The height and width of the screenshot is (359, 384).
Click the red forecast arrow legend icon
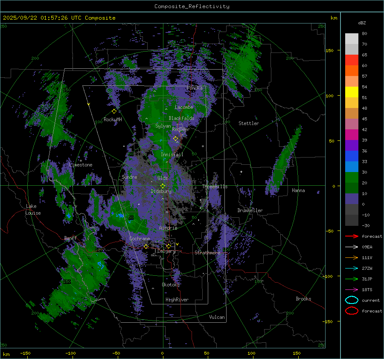click(x=352, y=236)
